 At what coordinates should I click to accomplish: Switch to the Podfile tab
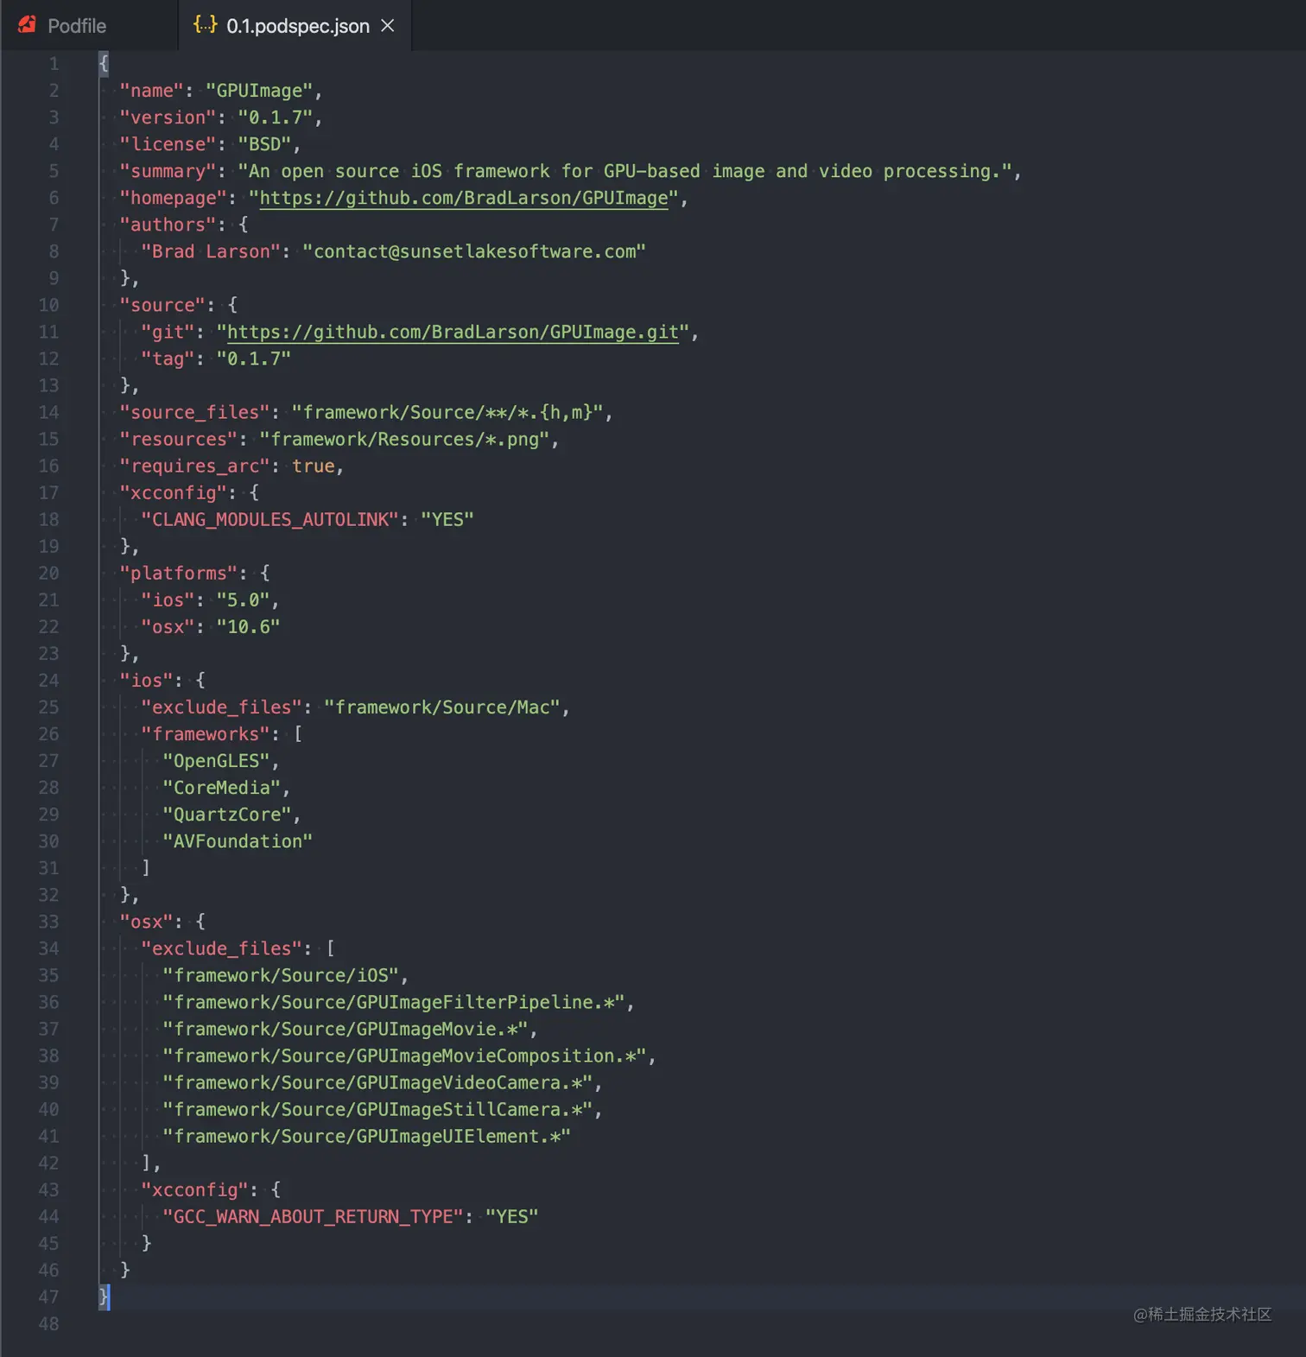point(76,26)
